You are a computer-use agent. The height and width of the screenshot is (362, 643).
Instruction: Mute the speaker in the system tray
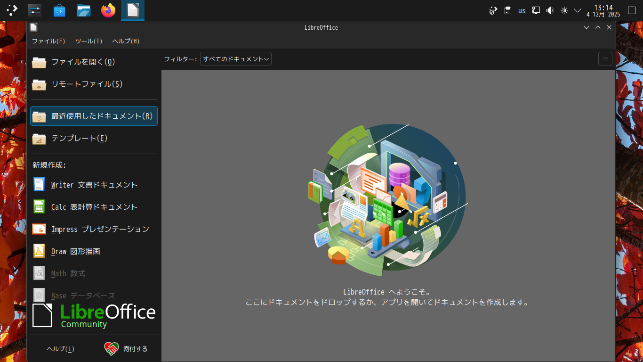tap(550, 10)
